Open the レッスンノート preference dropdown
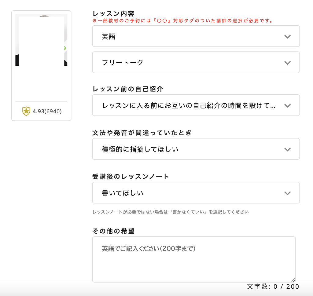This screenshot has width=313, height=296. [196, 193]
